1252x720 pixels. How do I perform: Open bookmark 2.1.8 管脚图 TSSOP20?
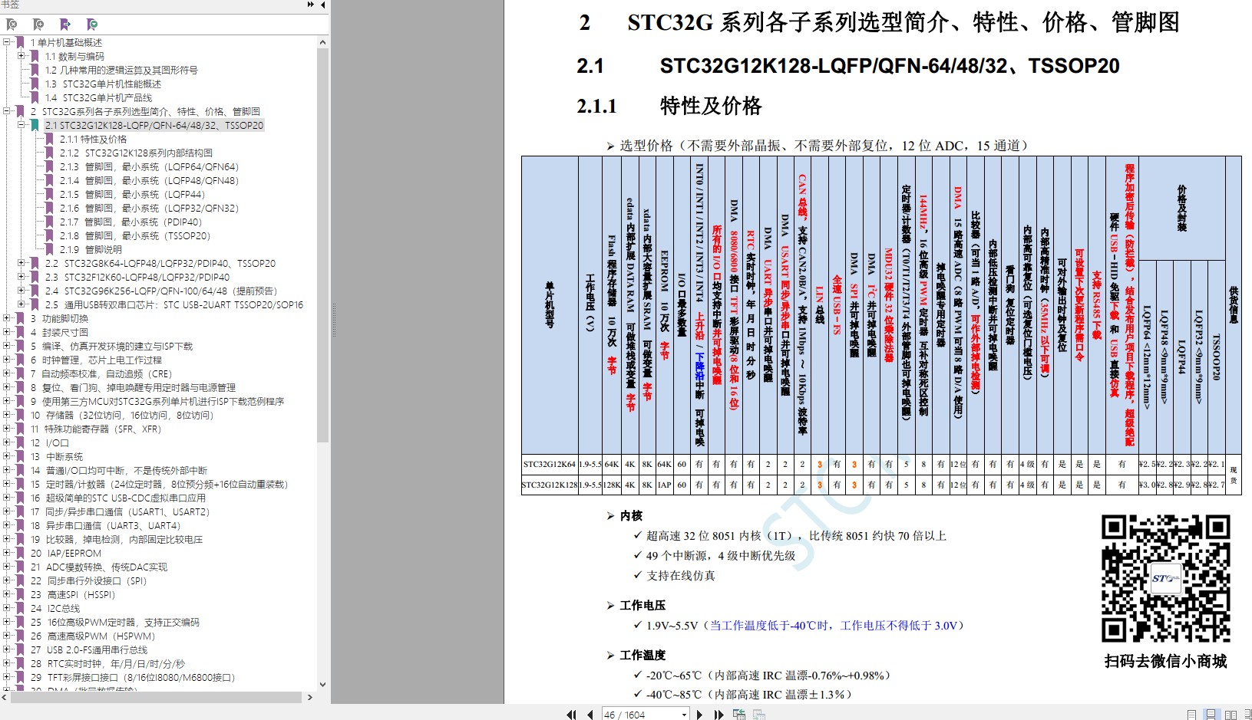[x=134, y=235]
